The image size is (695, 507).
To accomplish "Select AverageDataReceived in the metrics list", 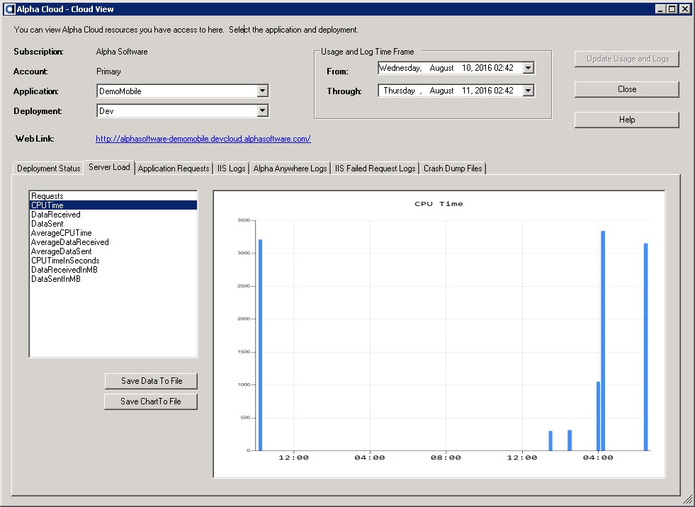I will (113, 242).
